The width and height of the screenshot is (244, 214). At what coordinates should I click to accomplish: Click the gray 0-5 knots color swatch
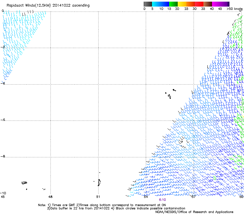(148, 4)
